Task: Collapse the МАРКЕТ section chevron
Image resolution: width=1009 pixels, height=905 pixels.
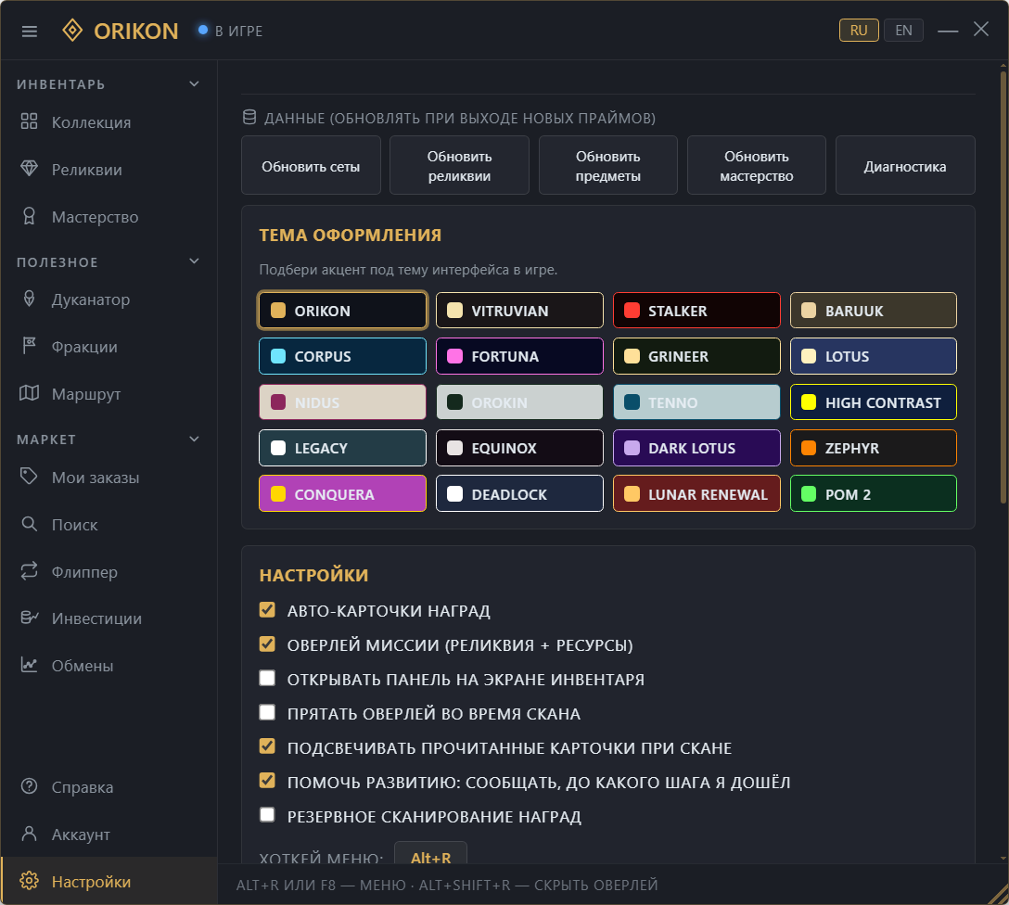Action: tap(194, 439)
